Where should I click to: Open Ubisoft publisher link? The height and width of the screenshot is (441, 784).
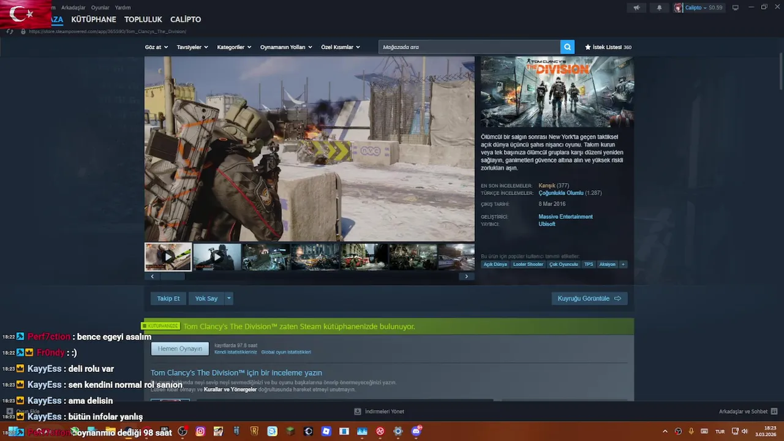coord(547,224)
